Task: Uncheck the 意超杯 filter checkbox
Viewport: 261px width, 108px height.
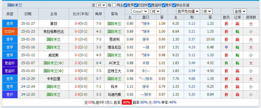Action: [x=150, y=5]
